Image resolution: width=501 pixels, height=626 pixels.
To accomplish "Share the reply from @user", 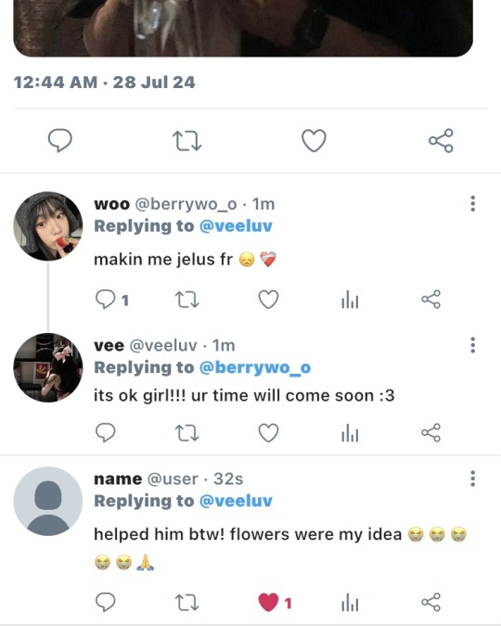I will (431, 602).
